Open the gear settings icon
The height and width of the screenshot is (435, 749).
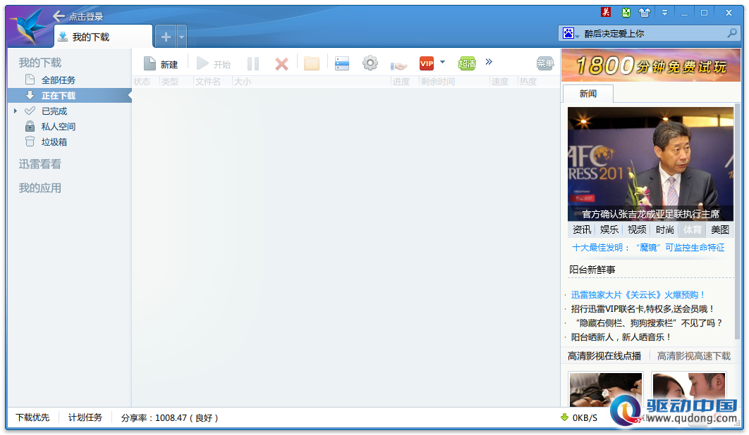370,63
